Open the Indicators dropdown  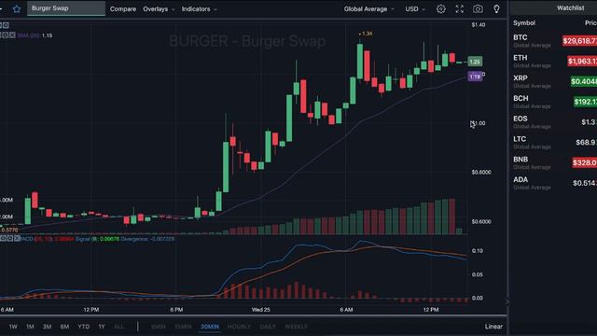coord(199,8)
